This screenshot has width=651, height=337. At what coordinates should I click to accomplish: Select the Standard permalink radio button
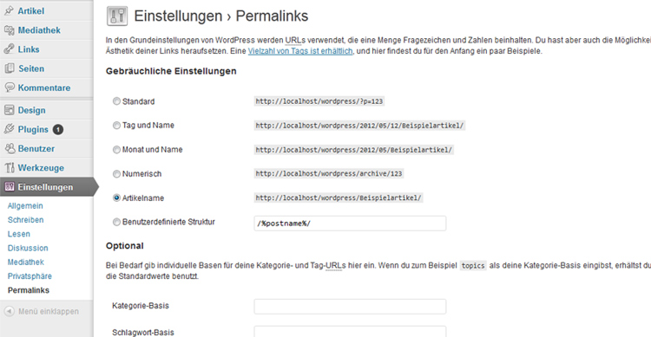point(116,101)
